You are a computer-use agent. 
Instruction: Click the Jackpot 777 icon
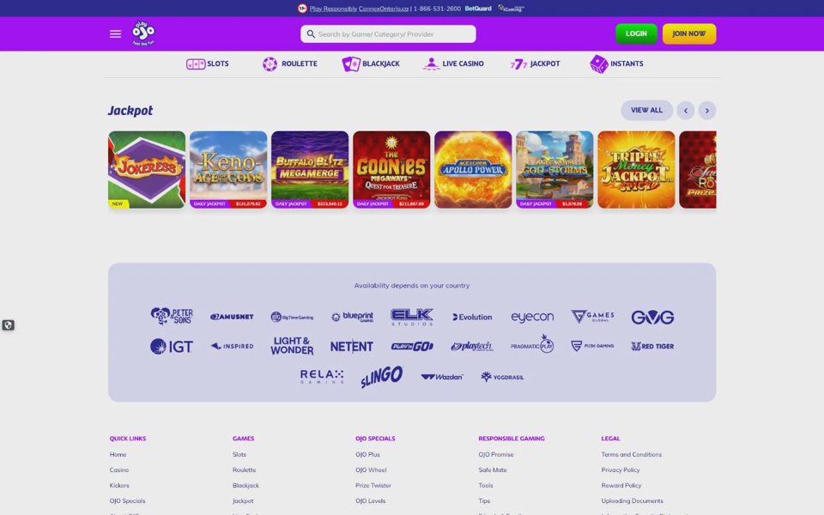518,64
